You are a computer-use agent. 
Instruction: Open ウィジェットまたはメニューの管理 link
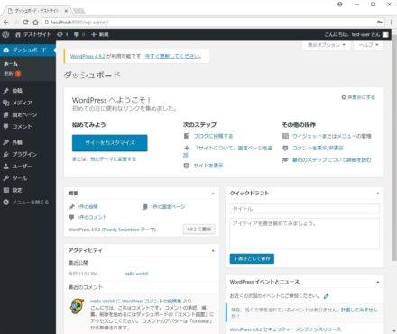332,136
